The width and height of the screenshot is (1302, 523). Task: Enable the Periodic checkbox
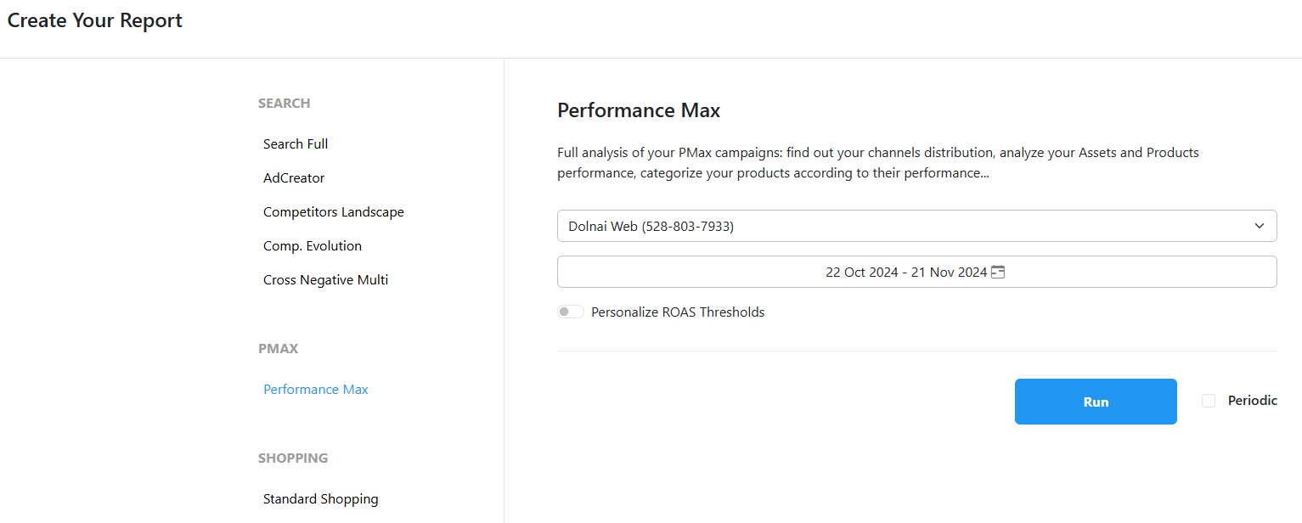[1209, 401]
